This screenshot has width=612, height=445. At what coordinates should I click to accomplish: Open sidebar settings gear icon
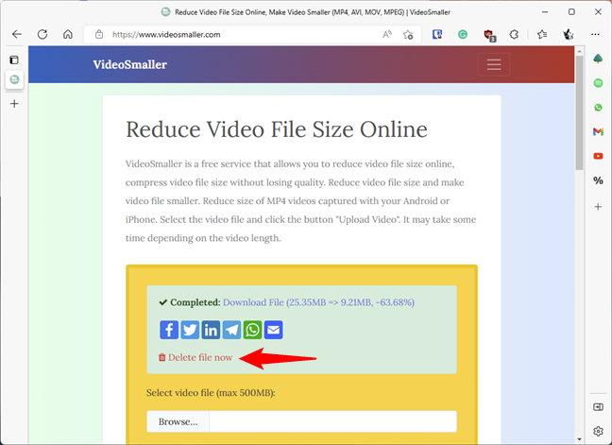click(x=598, y=431)
